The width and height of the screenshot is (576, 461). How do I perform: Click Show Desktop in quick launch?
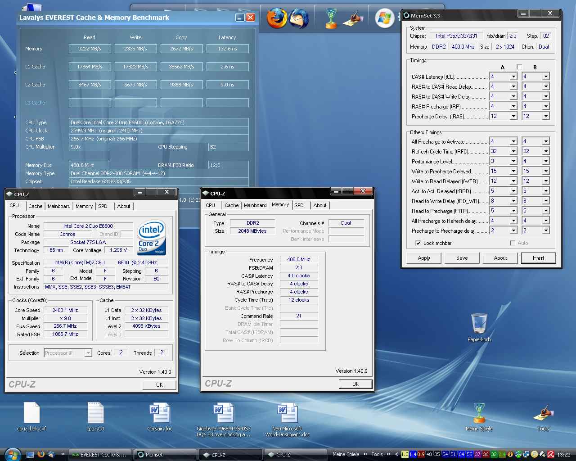tap(30, 454)
